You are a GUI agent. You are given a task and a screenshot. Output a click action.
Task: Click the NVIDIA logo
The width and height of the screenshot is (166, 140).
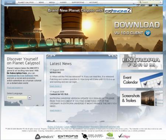click(x=110, y=136)
